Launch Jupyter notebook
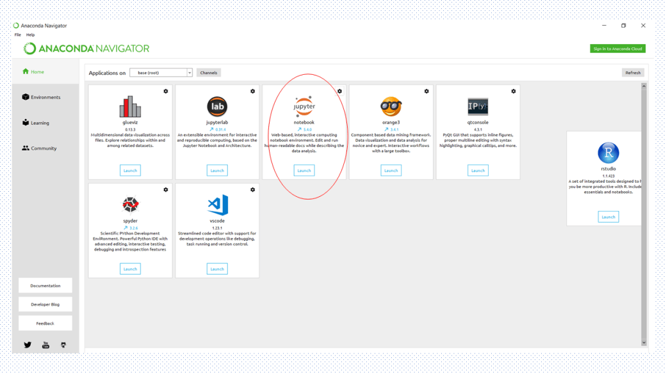This screenshot has width=666, height=374. click(x=304, y=171)
